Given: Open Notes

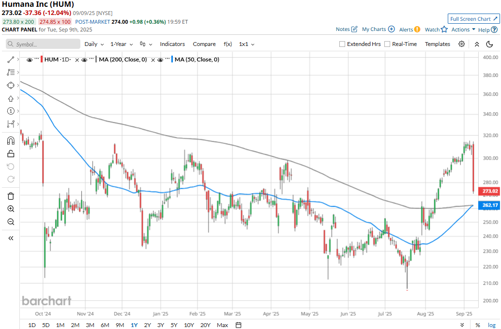Looking at the screenshot, I should (x=347, y=29).
